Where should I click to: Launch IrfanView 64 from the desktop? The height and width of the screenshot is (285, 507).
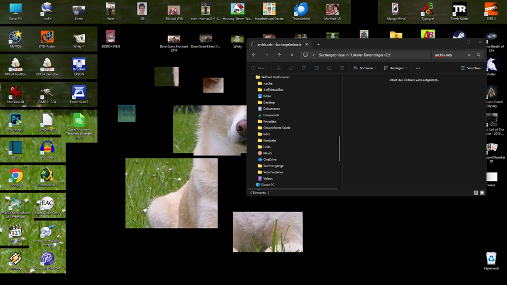tap(15, 95)
